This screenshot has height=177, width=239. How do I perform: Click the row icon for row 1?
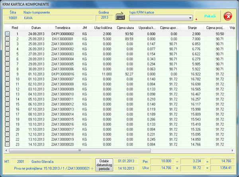(7, 34)
